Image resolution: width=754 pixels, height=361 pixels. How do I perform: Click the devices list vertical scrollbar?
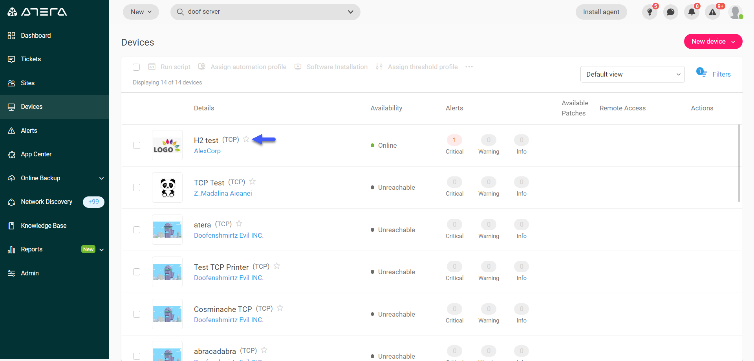coord(739,163)
